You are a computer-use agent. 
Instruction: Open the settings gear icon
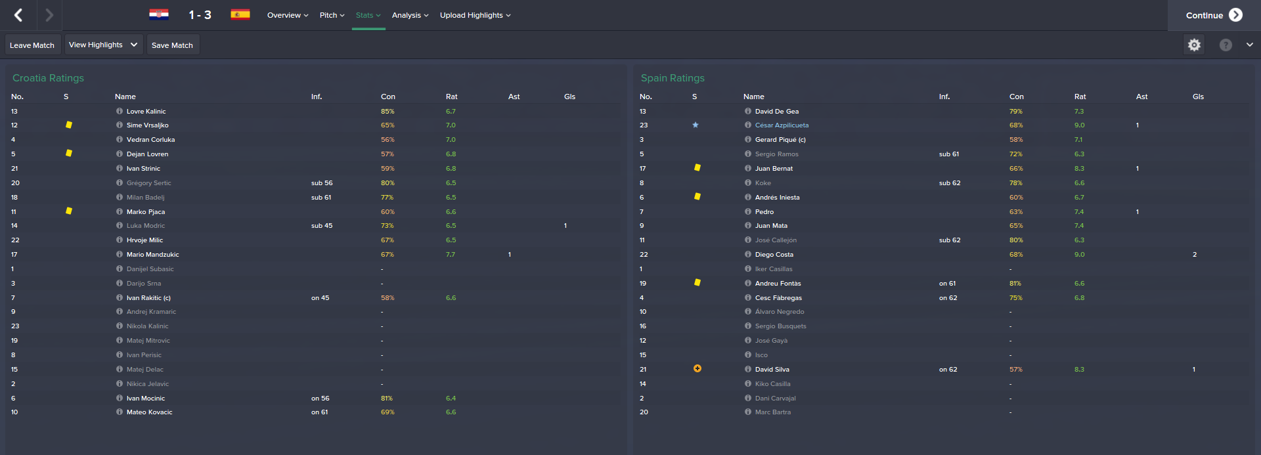coord(1194,45)
